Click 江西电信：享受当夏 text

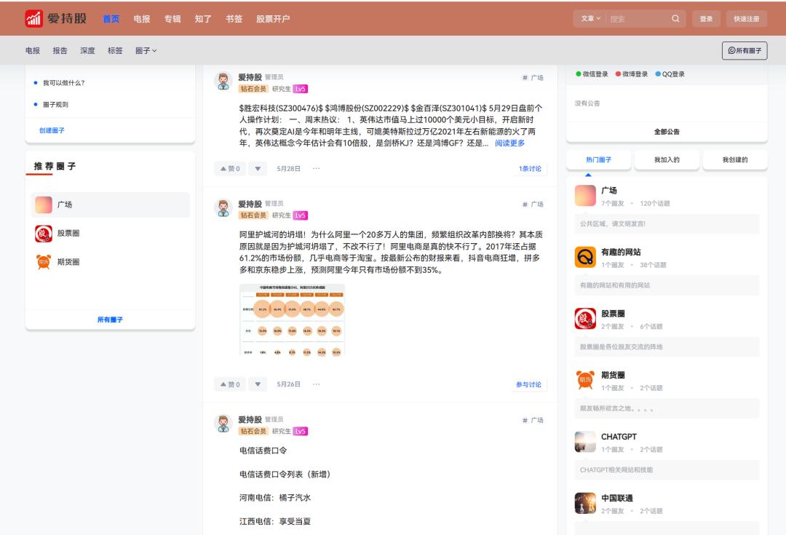point(274,521)
